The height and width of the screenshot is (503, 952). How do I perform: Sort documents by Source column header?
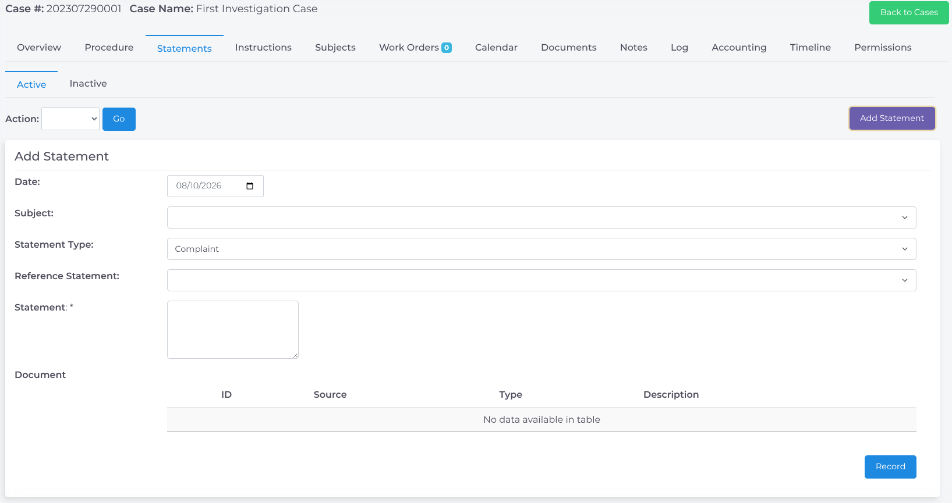[330, 395]
